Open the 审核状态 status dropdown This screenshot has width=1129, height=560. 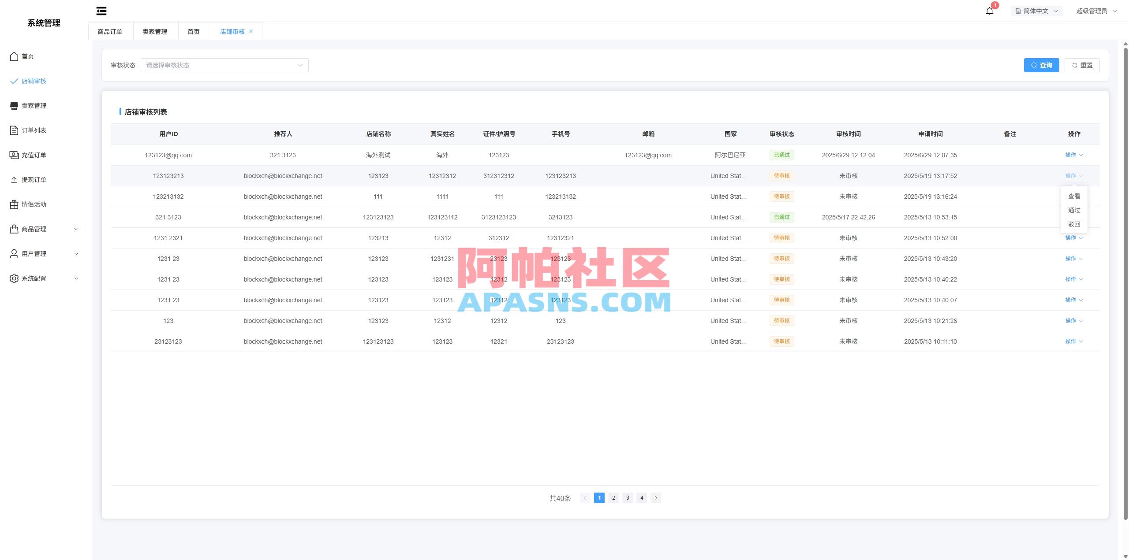click(224, 65)
